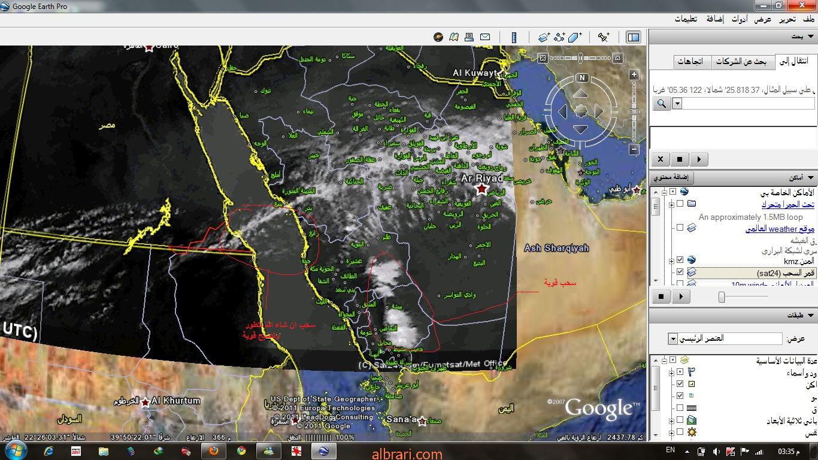Zoom in with the plus button on map
818x460 pixels.
[634, 75]
